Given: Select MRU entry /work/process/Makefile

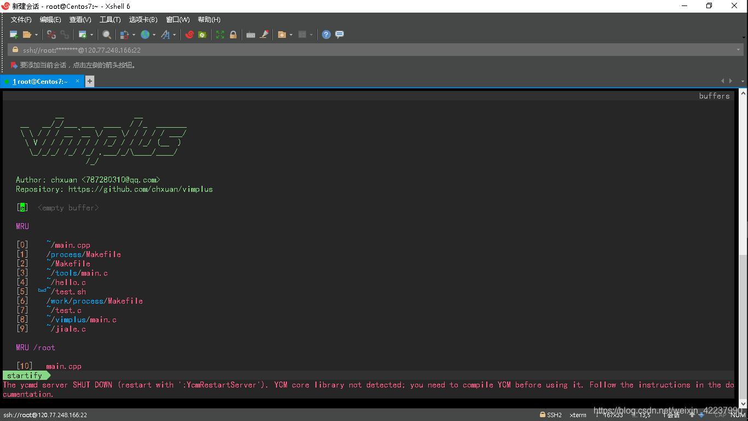Looking at the screenshot, I should [x=95, y=301].
